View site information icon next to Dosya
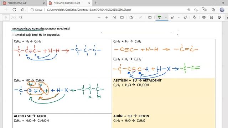This screenshot has height=128, width=228. 32,10
